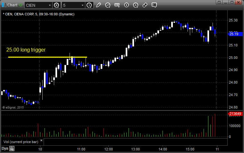Click the 25.00 price axis label
Viewport: 244px width, 153px height.
pyautogui.click(x=233, y=58)
